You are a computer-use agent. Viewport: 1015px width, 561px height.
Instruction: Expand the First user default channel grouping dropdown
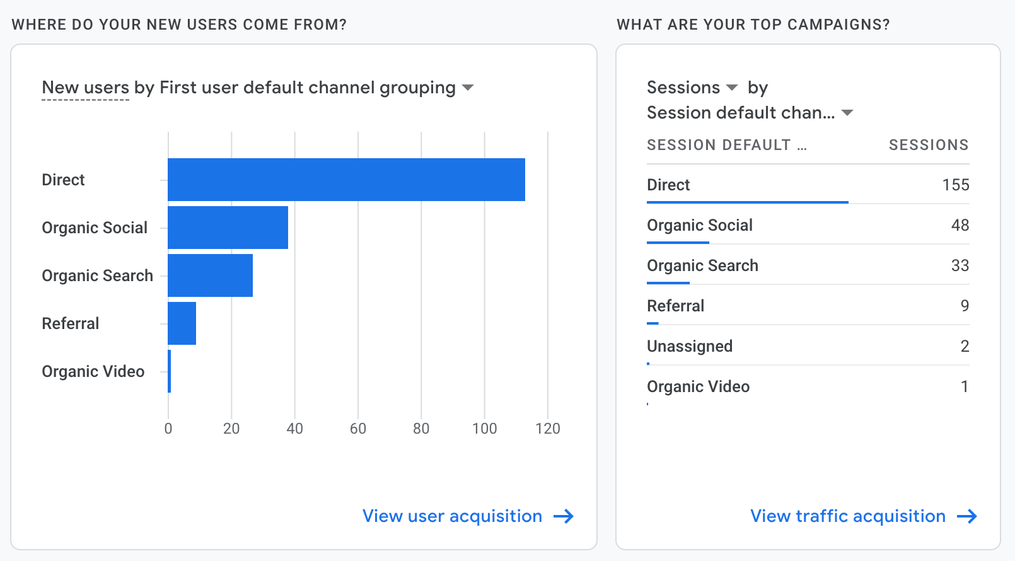click(468, 88)
